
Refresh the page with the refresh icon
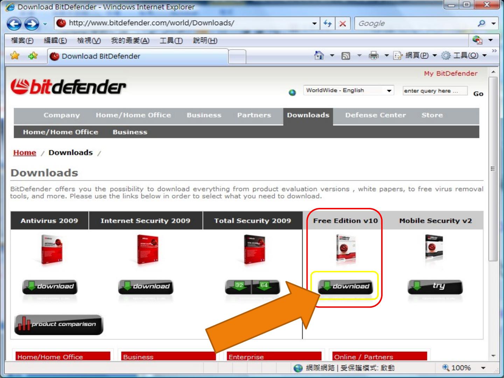click(327, 23)
